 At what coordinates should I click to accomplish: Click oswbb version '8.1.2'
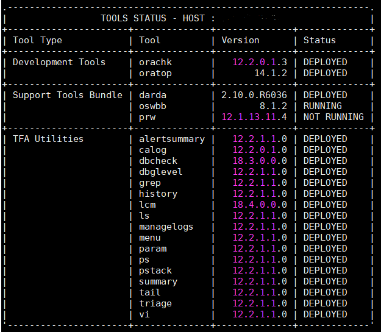pos(273,106)
